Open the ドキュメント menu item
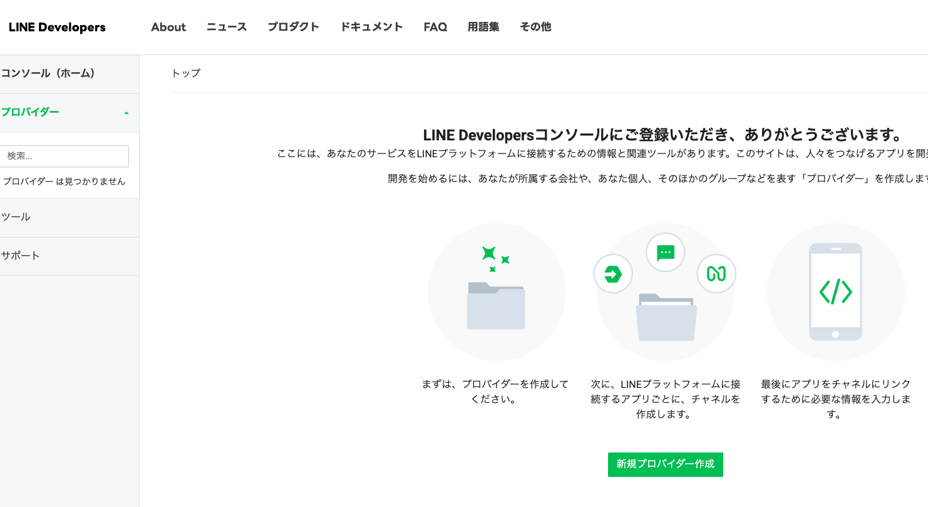Image resolution: width=928 pixels, height=507 pixels. coord(372,27)
